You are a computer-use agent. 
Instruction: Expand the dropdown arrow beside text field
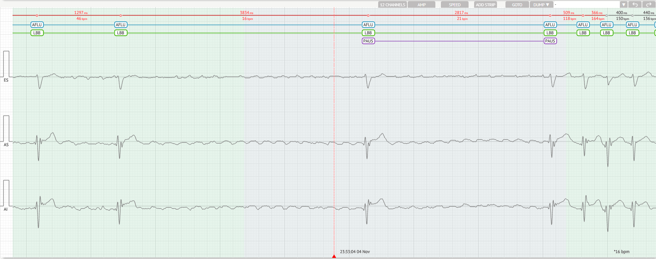click(x=624, y=5)
